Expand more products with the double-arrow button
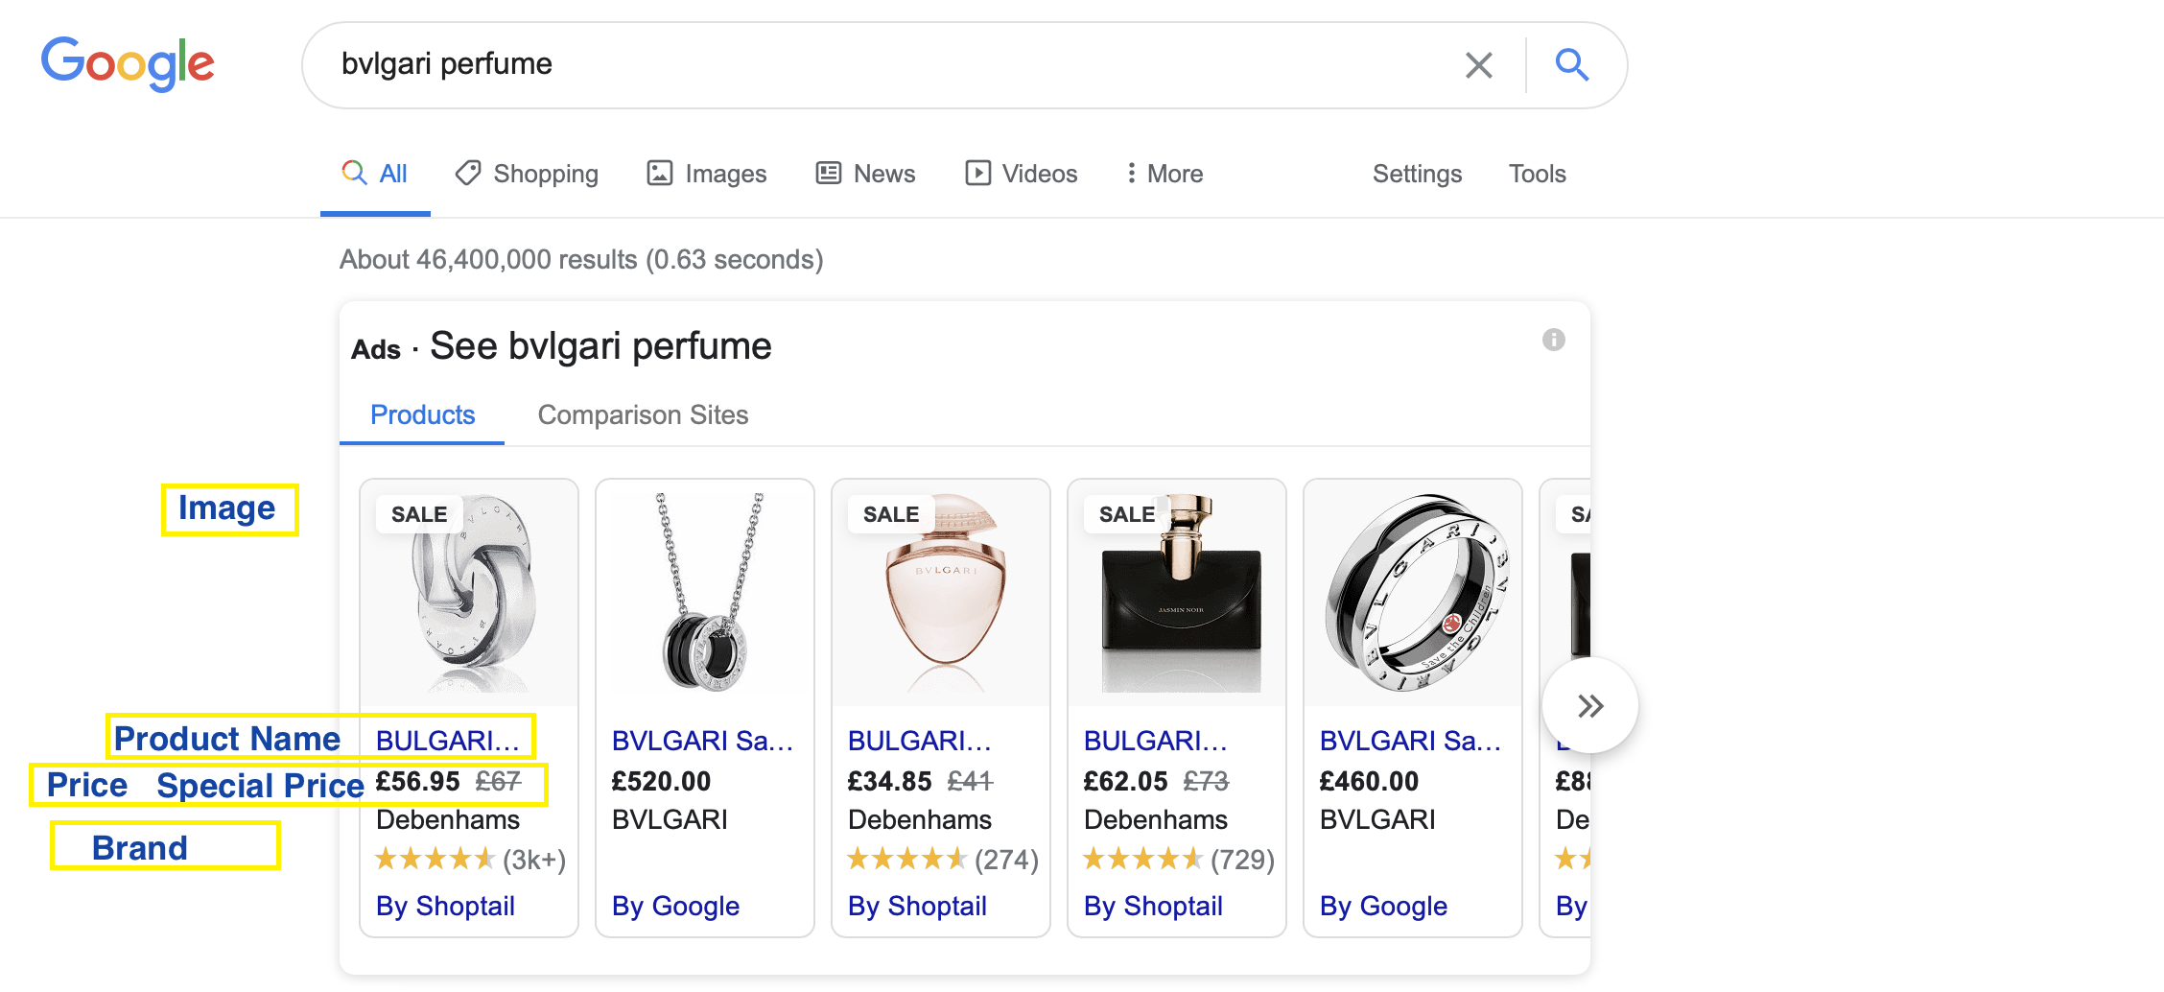 (x=1589, y=704)
